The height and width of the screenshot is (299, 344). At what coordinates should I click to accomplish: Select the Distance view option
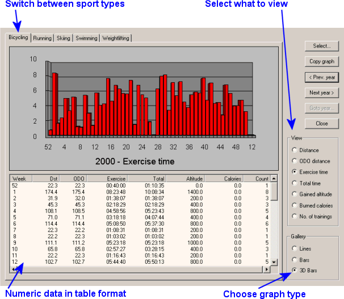coord(294,150)
